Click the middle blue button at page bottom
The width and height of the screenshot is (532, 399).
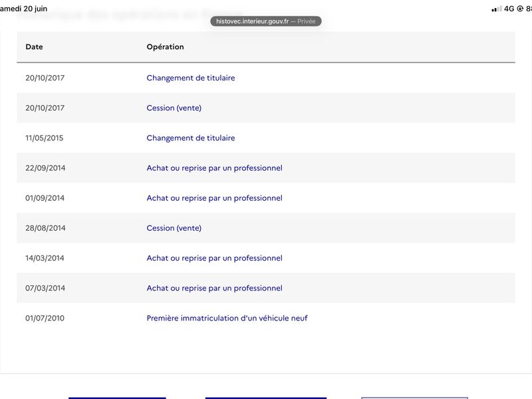point(265,398)
